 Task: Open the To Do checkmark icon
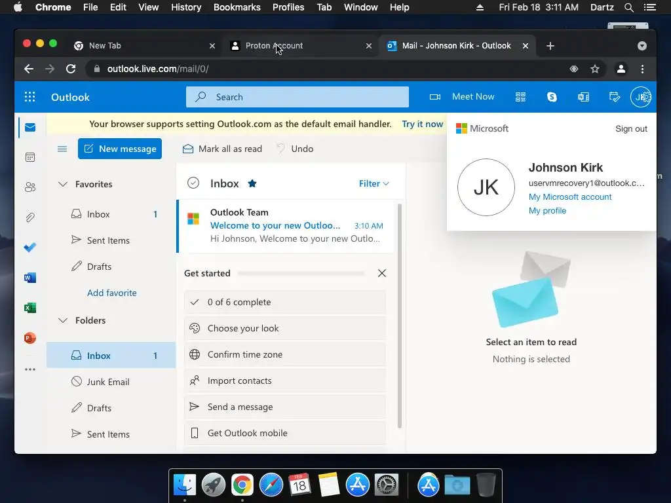pyautogui.click(x=30, y=247)
